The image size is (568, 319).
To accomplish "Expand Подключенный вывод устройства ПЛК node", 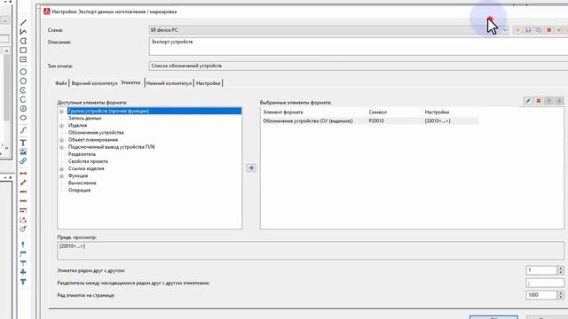I will coord(61,147).
